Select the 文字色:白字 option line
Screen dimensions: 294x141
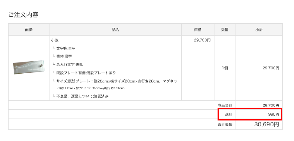tap(64, 48)
